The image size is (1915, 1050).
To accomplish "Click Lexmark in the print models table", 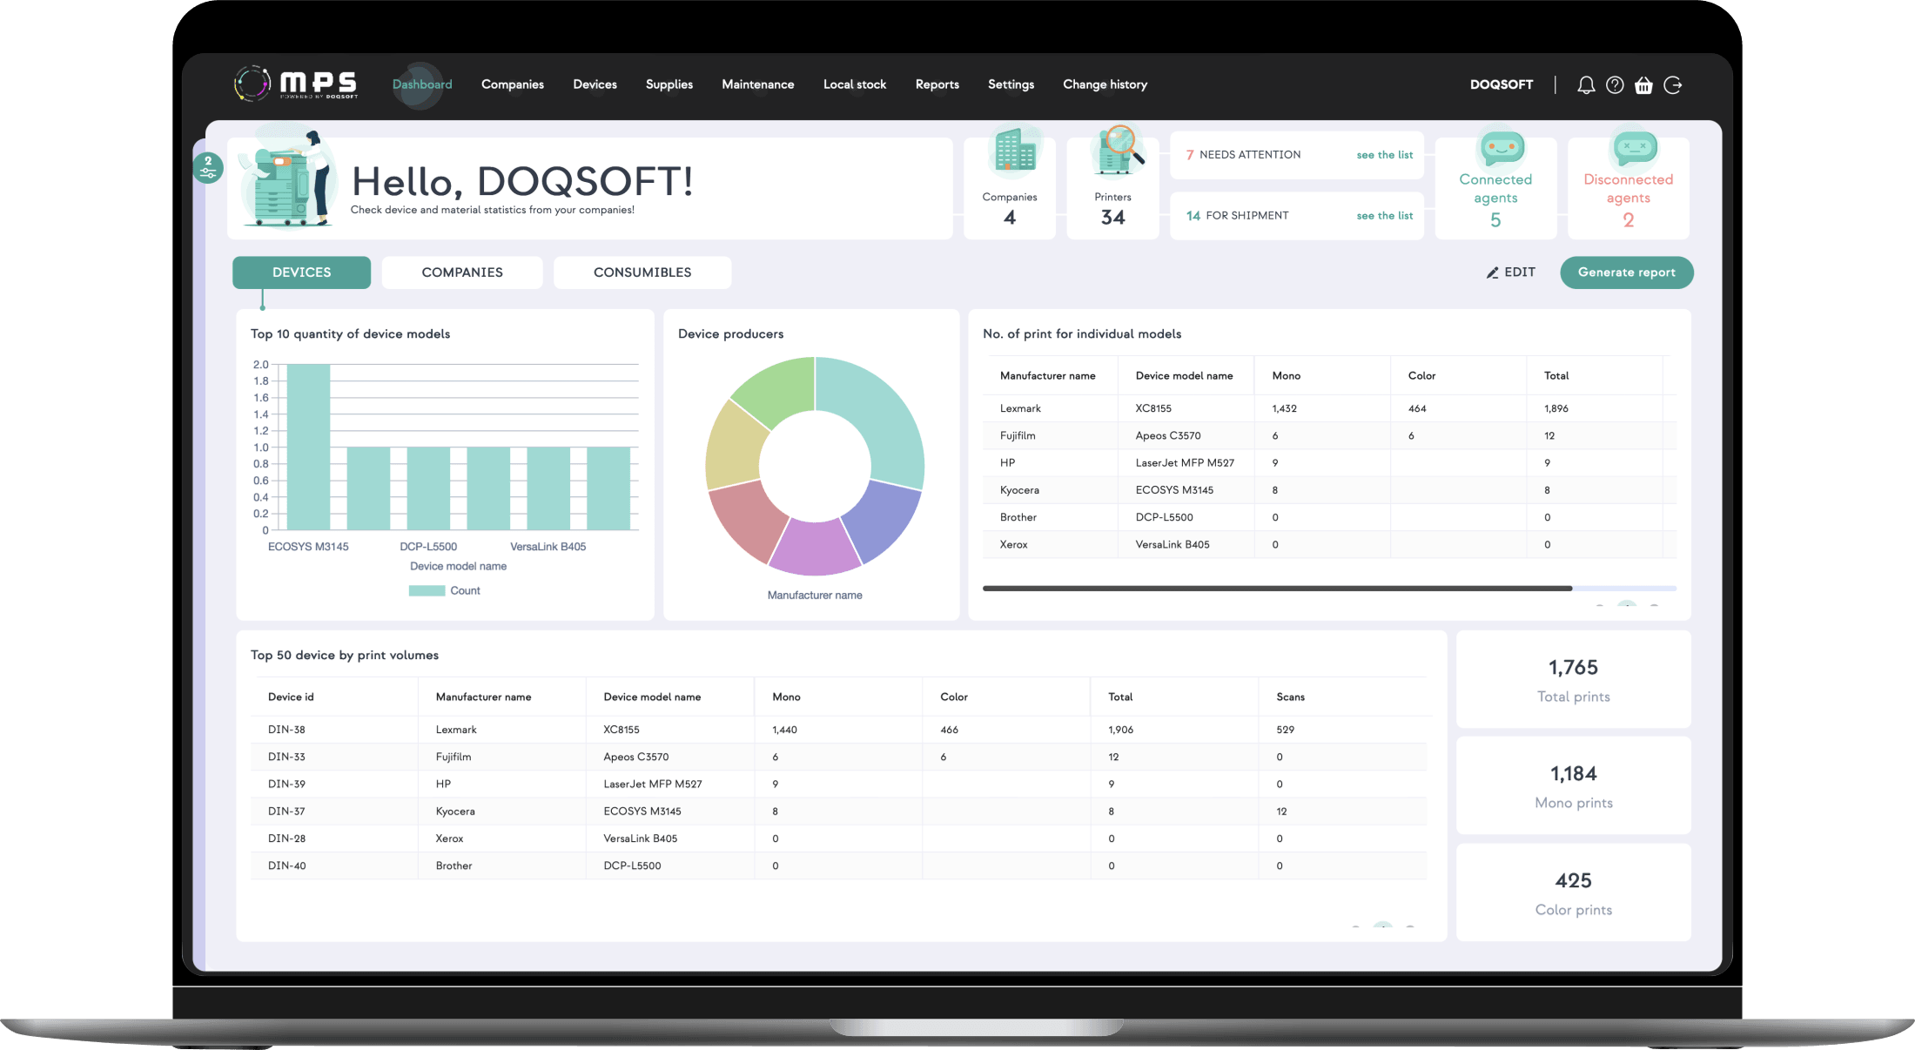I will pyautogui.click(x=1020, y=408).
